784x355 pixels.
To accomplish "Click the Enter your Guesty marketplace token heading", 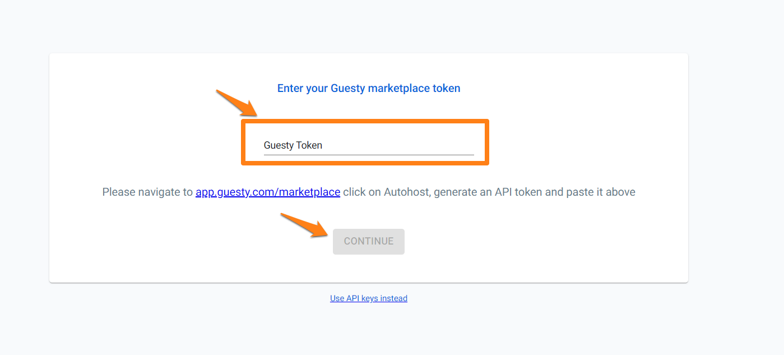I will tap(368, 88).
